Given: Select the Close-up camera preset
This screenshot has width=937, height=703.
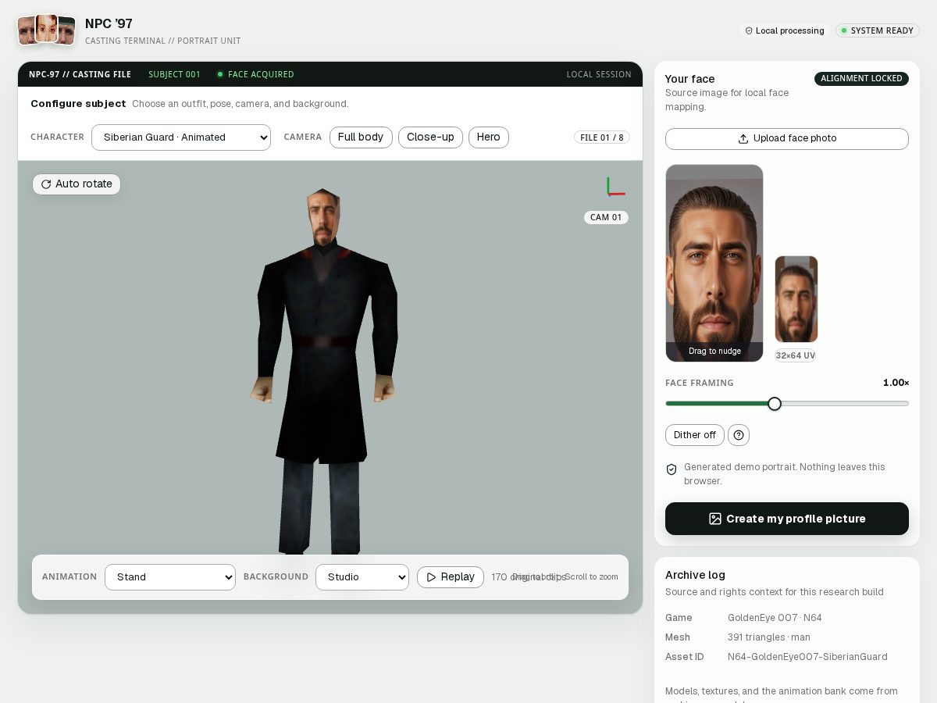Looking at the screenshot, I should 430,137.
